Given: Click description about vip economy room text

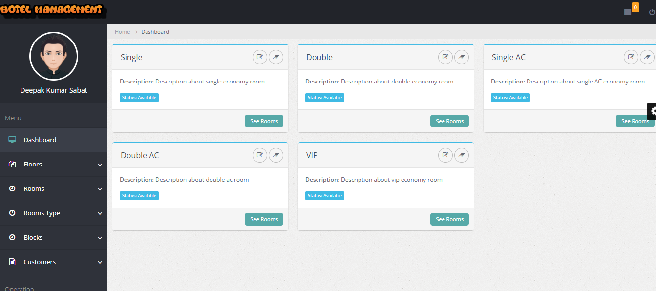Looking at the screenshot, I should point(392,180).
